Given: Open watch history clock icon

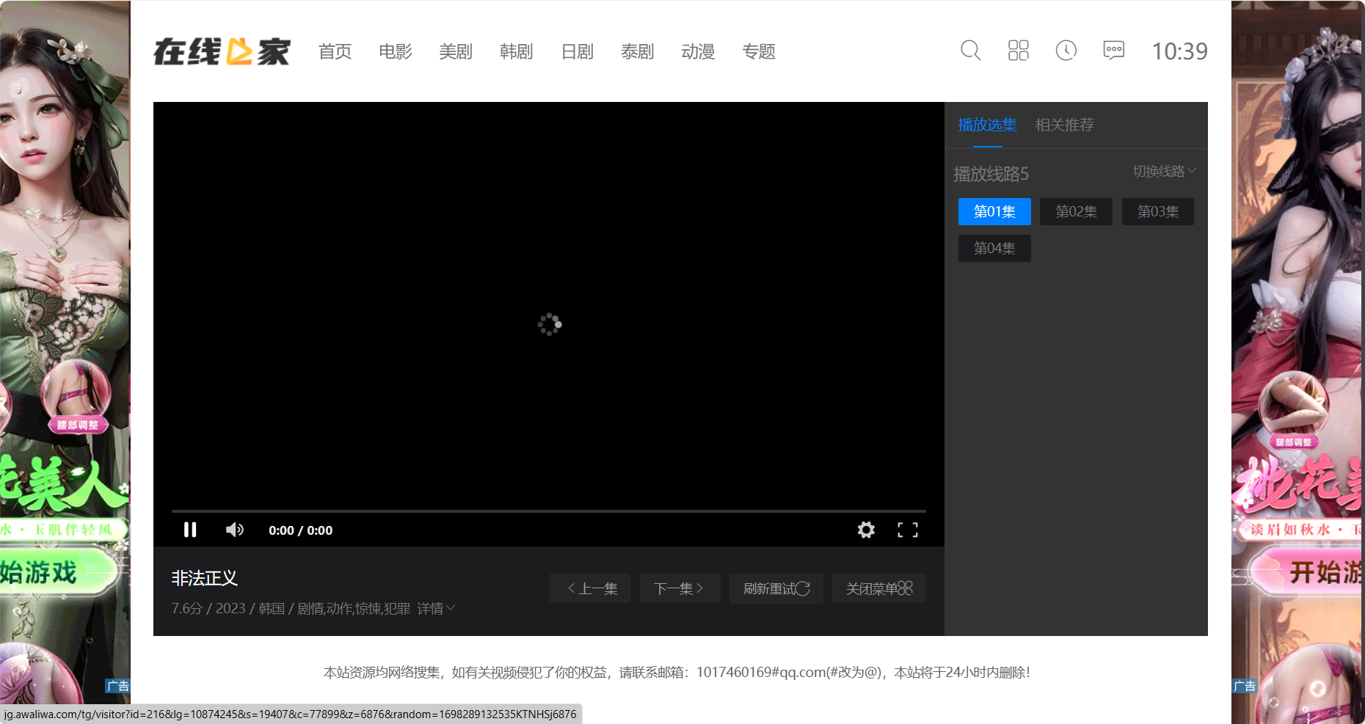Looking at the screenshot, I should click(1066, 51).
